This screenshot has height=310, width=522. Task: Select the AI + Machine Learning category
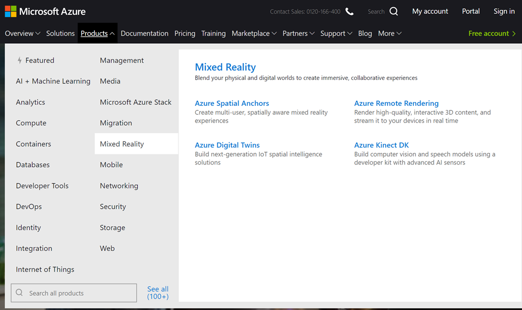coord(53,81)
